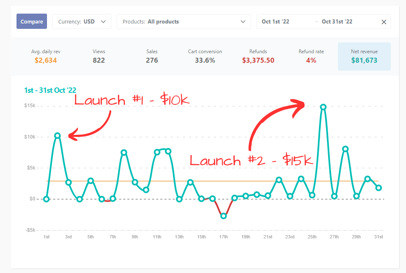Open the Currency USD dropdown

82,21
